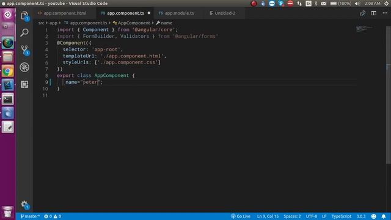Viewport: 391px width, 220px height.
Task: Click the editor vertical scrollbar
Action: click(x=389, y=95)
